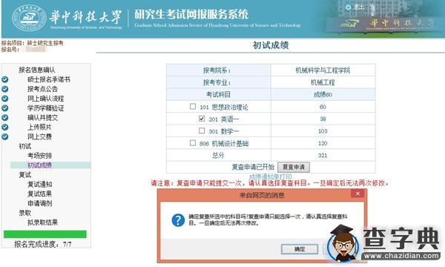This screenshot has width=445, height=267.
Task: Open 拟录取结果 sidebar item
Action: pos(42,222)
